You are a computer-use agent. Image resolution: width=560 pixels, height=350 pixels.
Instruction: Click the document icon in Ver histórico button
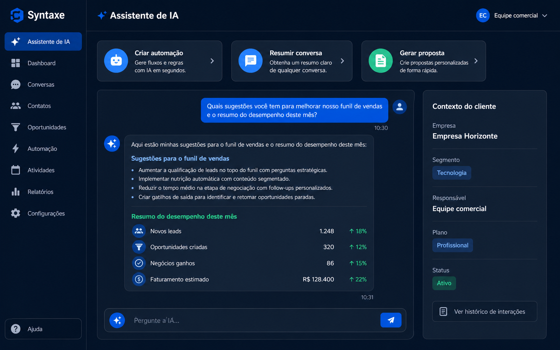(x=443, y=311)
